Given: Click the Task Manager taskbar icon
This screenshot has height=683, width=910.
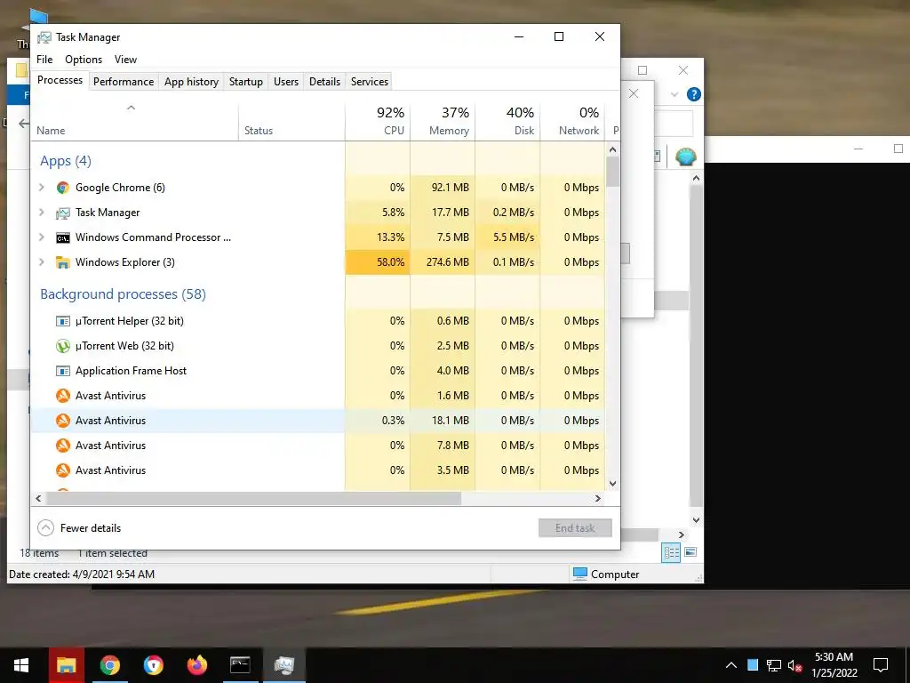Looking at the screenshot, I should click(x=284, y=665).
